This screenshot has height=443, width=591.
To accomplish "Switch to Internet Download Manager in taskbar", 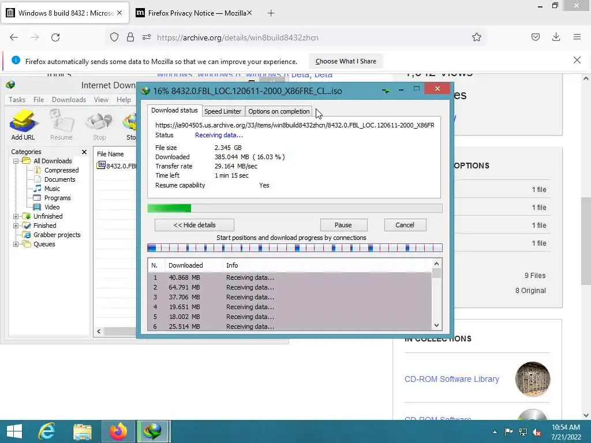I will (x=152, y=431).
